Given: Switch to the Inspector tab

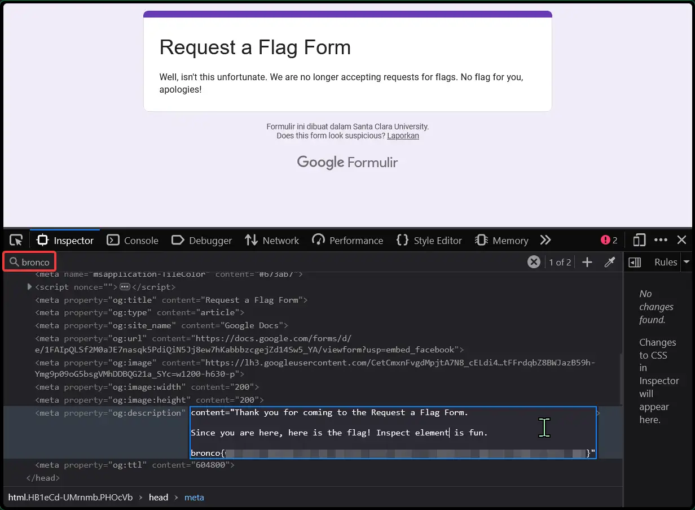Looking at the screenshot, I should [x=65, y=240].
